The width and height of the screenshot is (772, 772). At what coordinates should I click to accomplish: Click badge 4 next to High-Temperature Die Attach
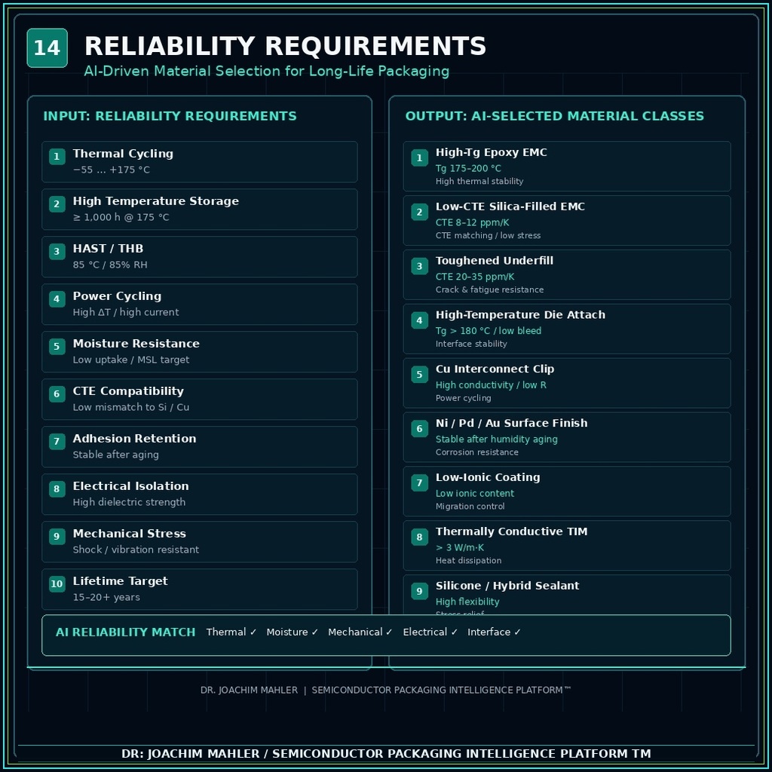click(419, 320)
